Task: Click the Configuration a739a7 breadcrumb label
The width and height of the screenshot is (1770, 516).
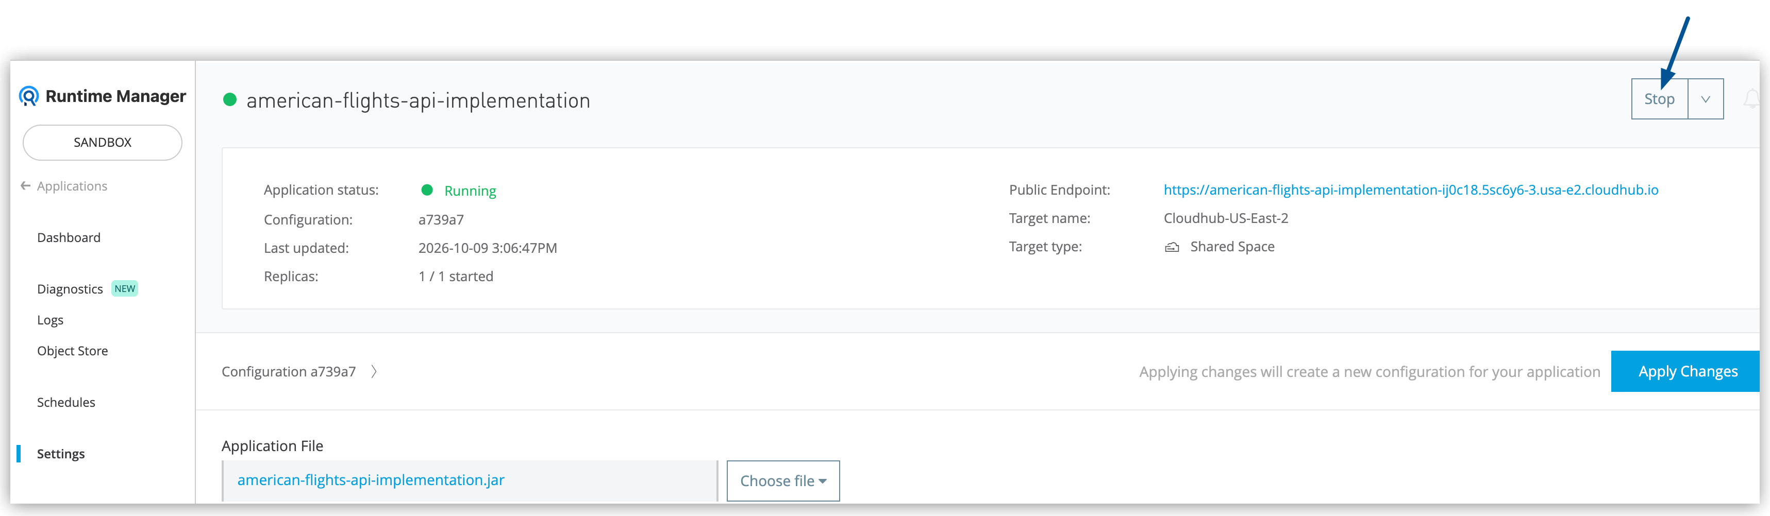Action: (x=289, y=371)
